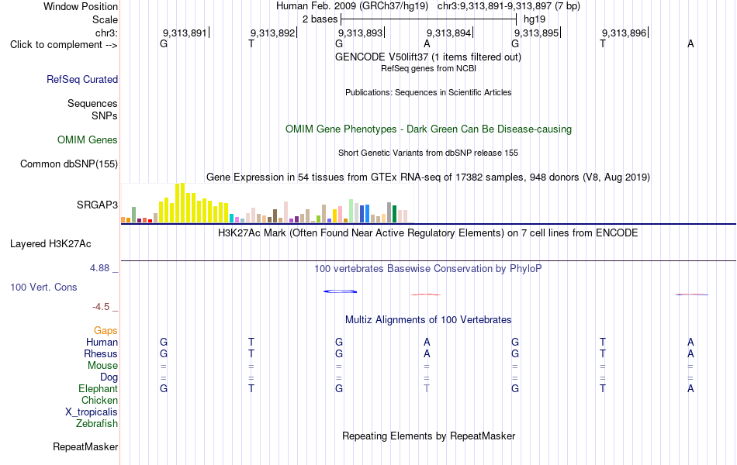The image size is (737, 465).
Task: Click the genome position title chr3:9,313,891-9,313,897
Action: [x=509, y=6]
